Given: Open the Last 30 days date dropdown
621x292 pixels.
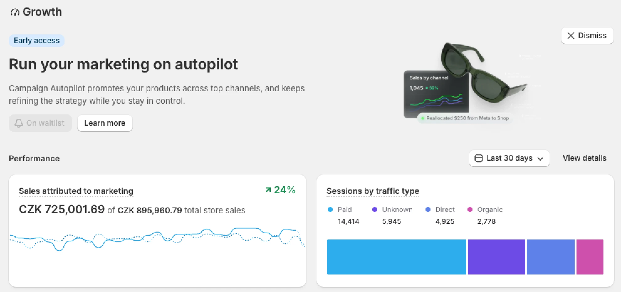Looking at the screenshot, I should (x=509, y=158).
